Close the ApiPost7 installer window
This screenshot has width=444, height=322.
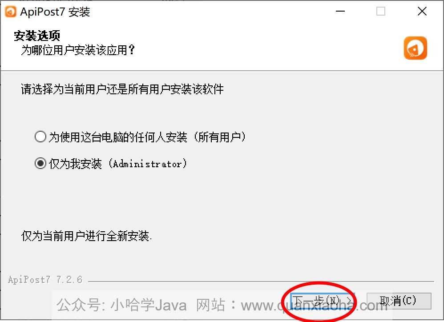(x=422, y=11)
